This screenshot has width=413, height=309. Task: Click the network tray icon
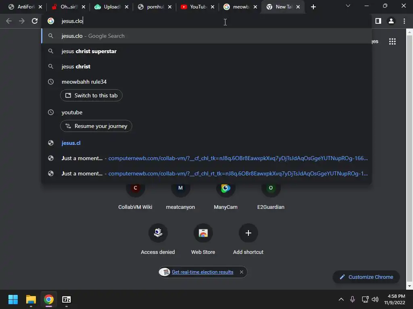(x=365, y=299)
